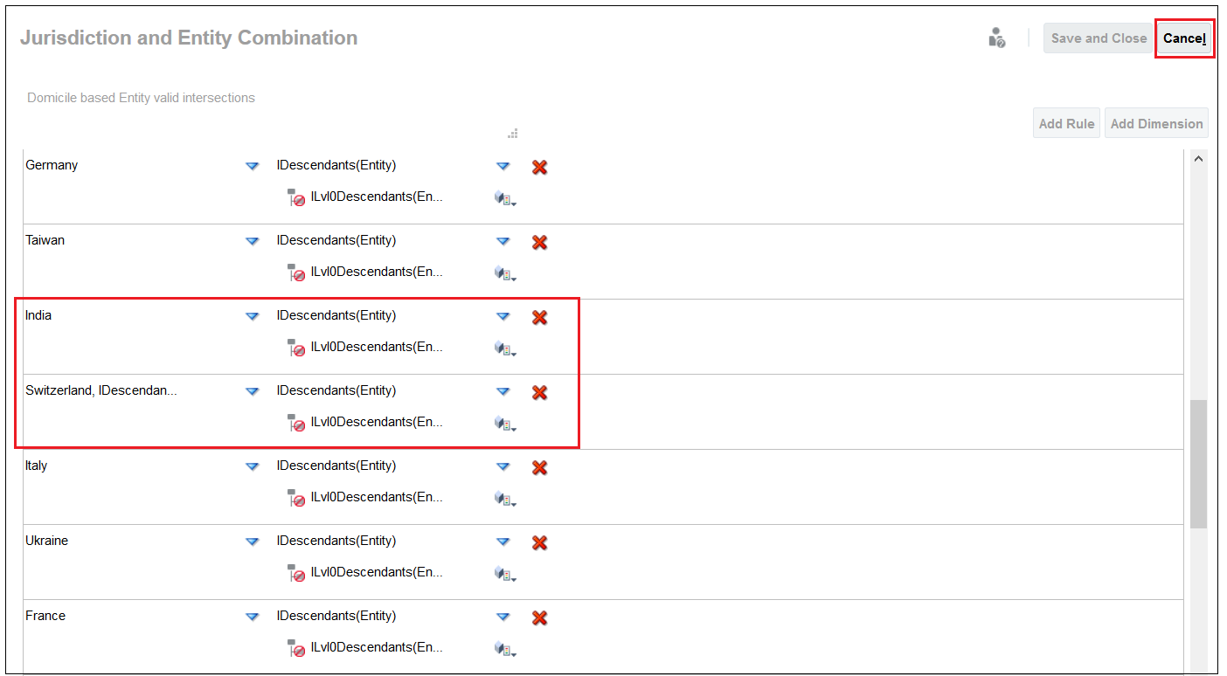Delete the Italy rule with red X

click(539, 467)
